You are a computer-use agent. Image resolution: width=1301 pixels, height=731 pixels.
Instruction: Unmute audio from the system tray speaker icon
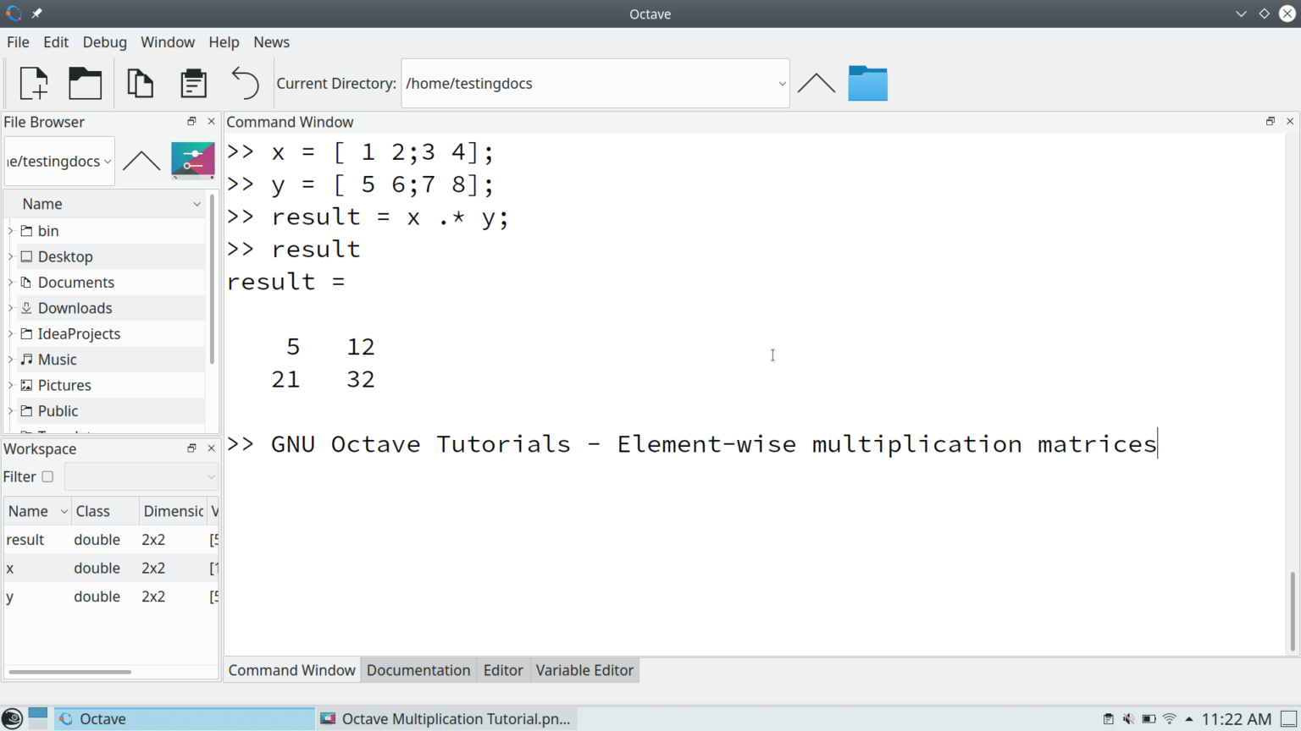[1127, 718]
